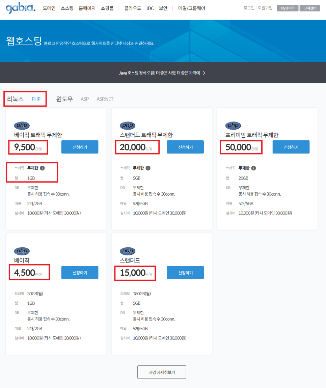Image resolution: width=326 pixels, height=388 pixels.
Task: Open the 클라우드 menu
Action: click(x=133, y=8)
